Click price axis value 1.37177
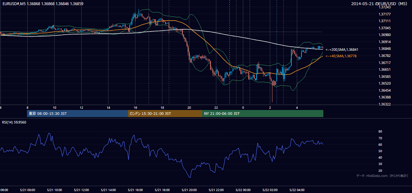The height and width of the screenshot is (193, 412). [385, 14]
